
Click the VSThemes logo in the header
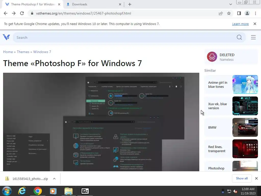[x=6, y=37]
